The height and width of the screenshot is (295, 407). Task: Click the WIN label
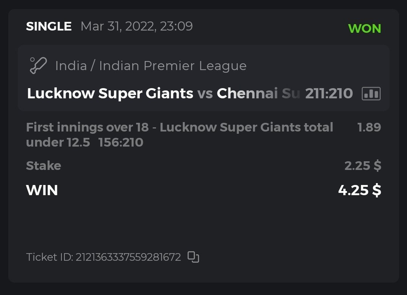(42, 190)
